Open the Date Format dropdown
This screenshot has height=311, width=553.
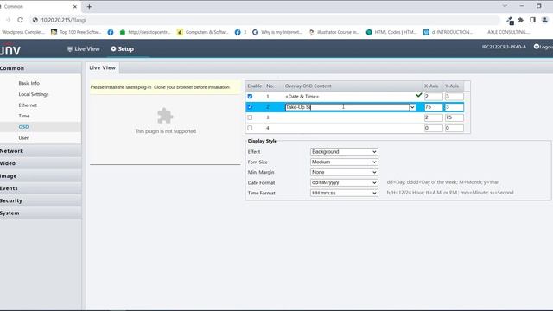point(344,182)
